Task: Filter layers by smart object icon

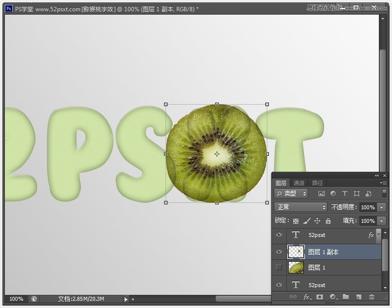Action: [x=368, y=193]
